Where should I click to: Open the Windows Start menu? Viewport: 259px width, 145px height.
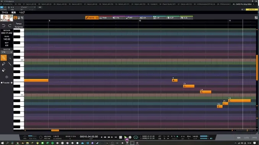pyautogui.click(x=2, y=143)
